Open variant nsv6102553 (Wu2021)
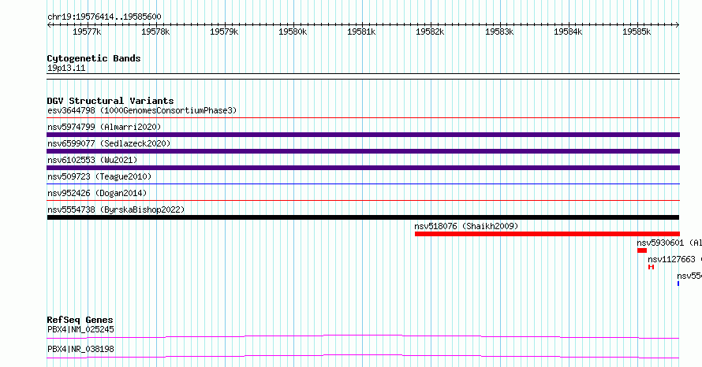 [x=92, y=160]
